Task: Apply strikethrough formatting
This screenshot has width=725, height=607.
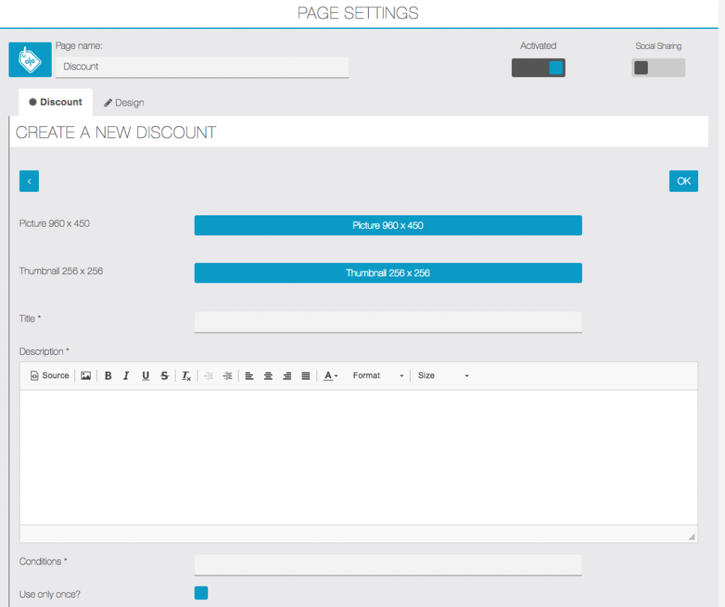Action: coord(164,375)
